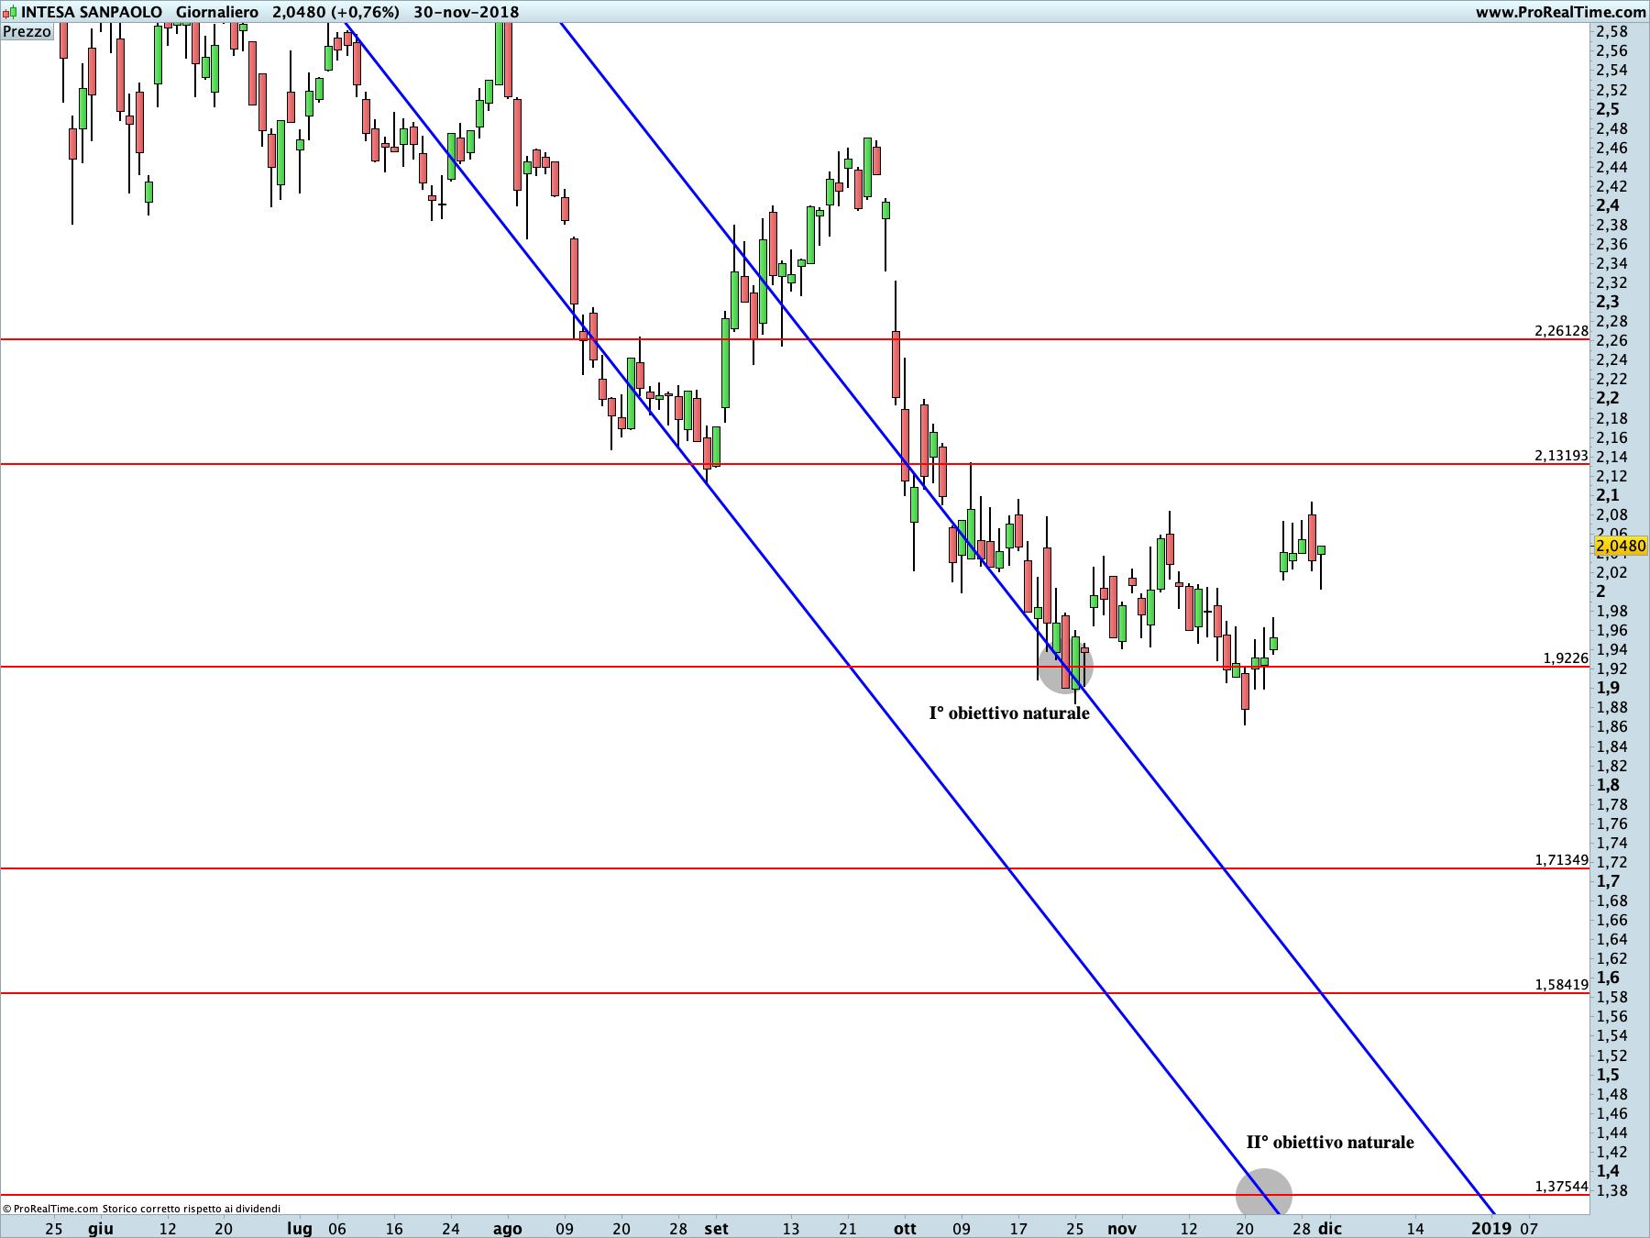Click the 2,0480 (+0,76%) price readout
The image size is (1650, 1238).
point(335,12)
